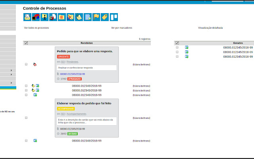
Task: Open the Acompanhamento list link in card
Action: coord(76,114)
